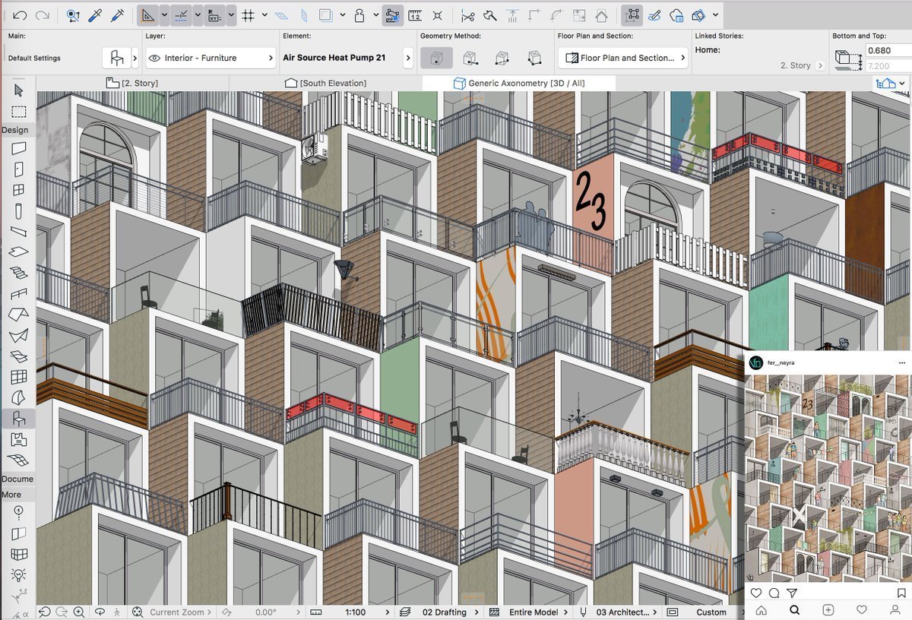Select the Marquee tool in the toolbox

18,112
